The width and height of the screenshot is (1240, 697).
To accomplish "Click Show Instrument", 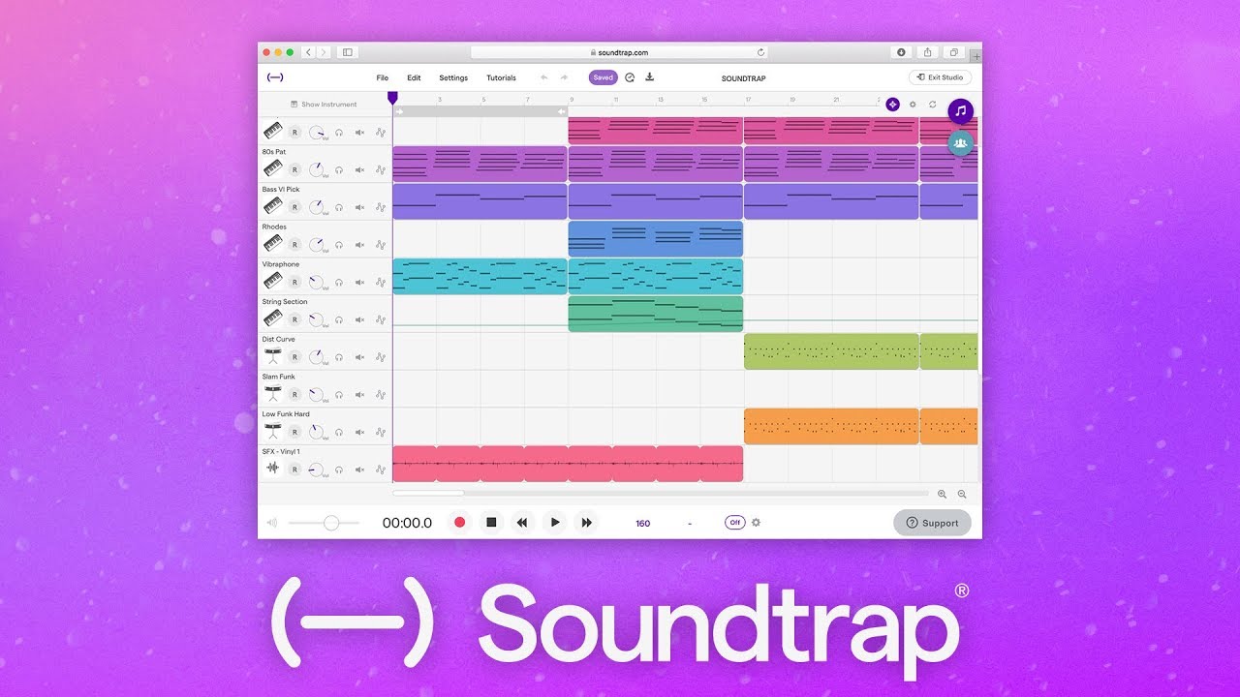I will pyautogui.click(x=324, y=105).
